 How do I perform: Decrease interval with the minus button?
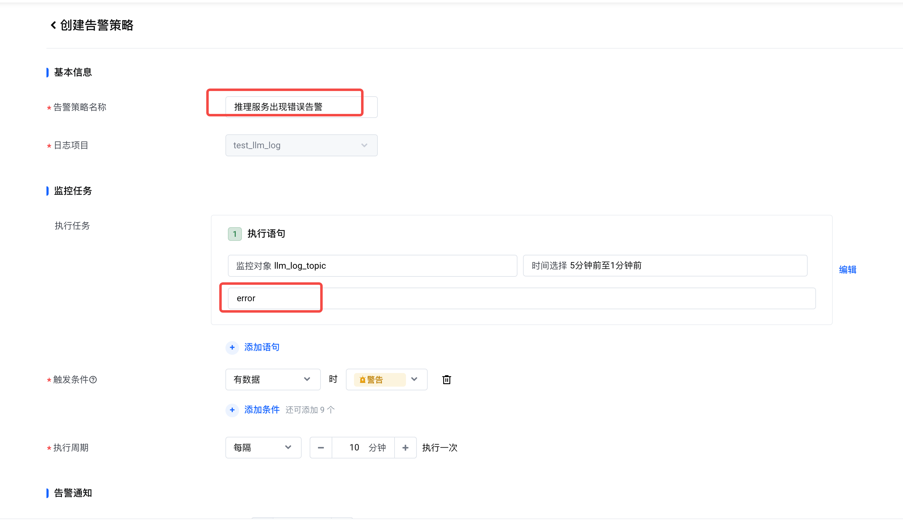[321, 448]
